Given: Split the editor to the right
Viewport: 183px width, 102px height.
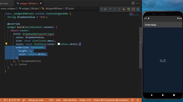Looking at the screenshot, I should tap(133, 3).
